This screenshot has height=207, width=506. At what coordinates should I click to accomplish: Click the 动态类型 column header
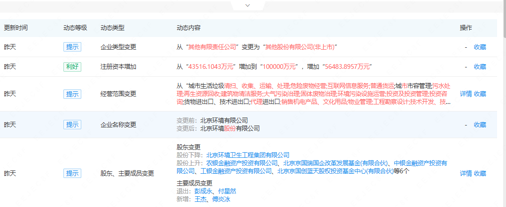(112, 28)
